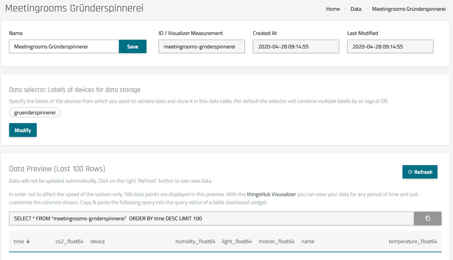The image size is (453, 260).
Task: Copy the SQL query with the copy icon
Action: pos(427,218)
